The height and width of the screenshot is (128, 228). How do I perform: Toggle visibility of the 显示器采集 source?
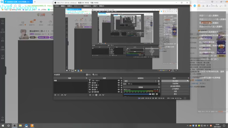pos(119,92)
